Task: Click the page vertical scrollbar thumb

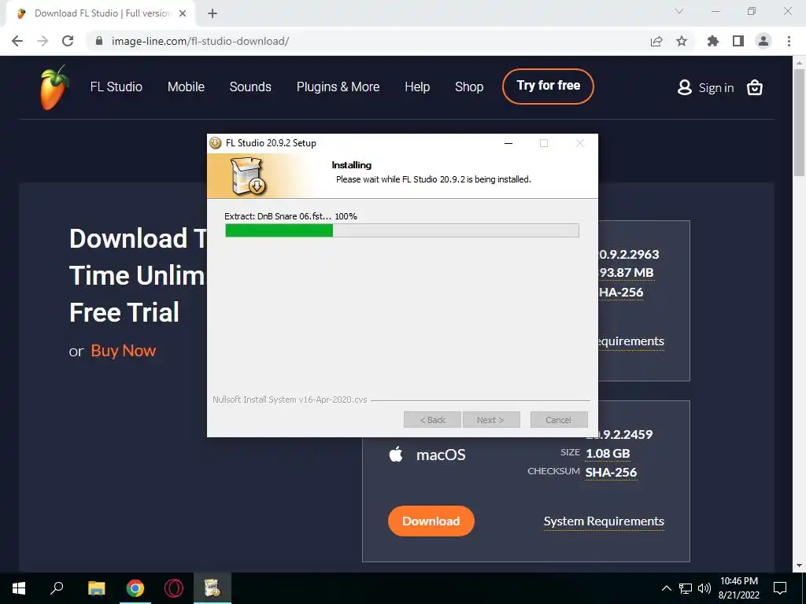Action: [x=799, y=123]
